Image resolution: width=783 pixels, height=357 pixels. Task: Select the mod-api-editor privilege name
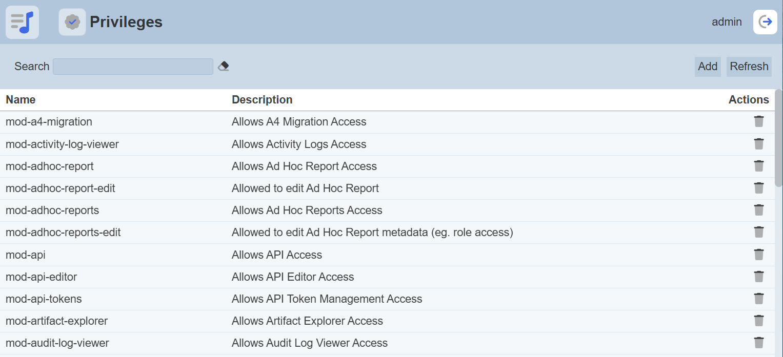coord(41,277)
